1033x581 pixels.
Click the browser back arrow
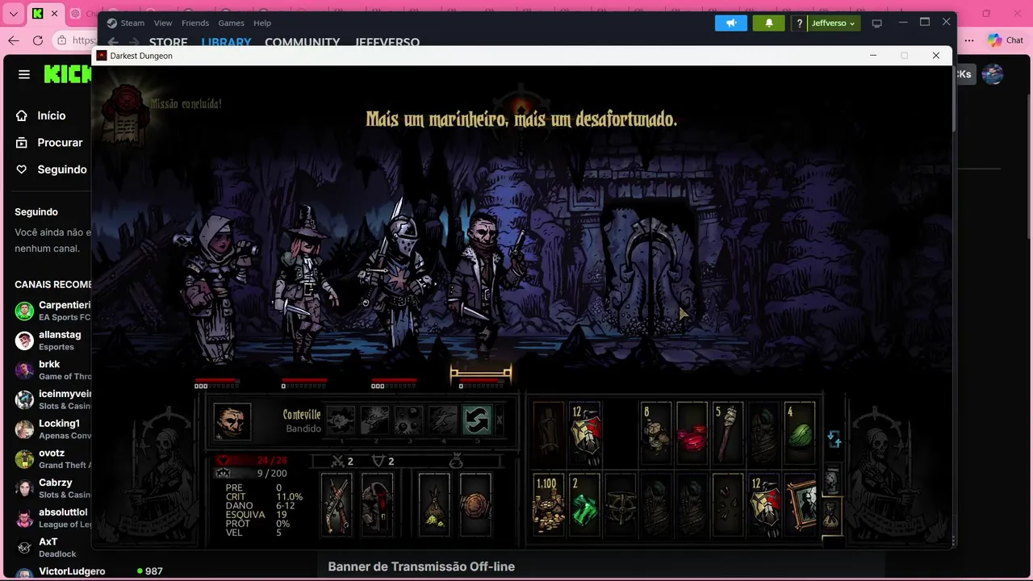pyautogui.click(x=14, y=40)
